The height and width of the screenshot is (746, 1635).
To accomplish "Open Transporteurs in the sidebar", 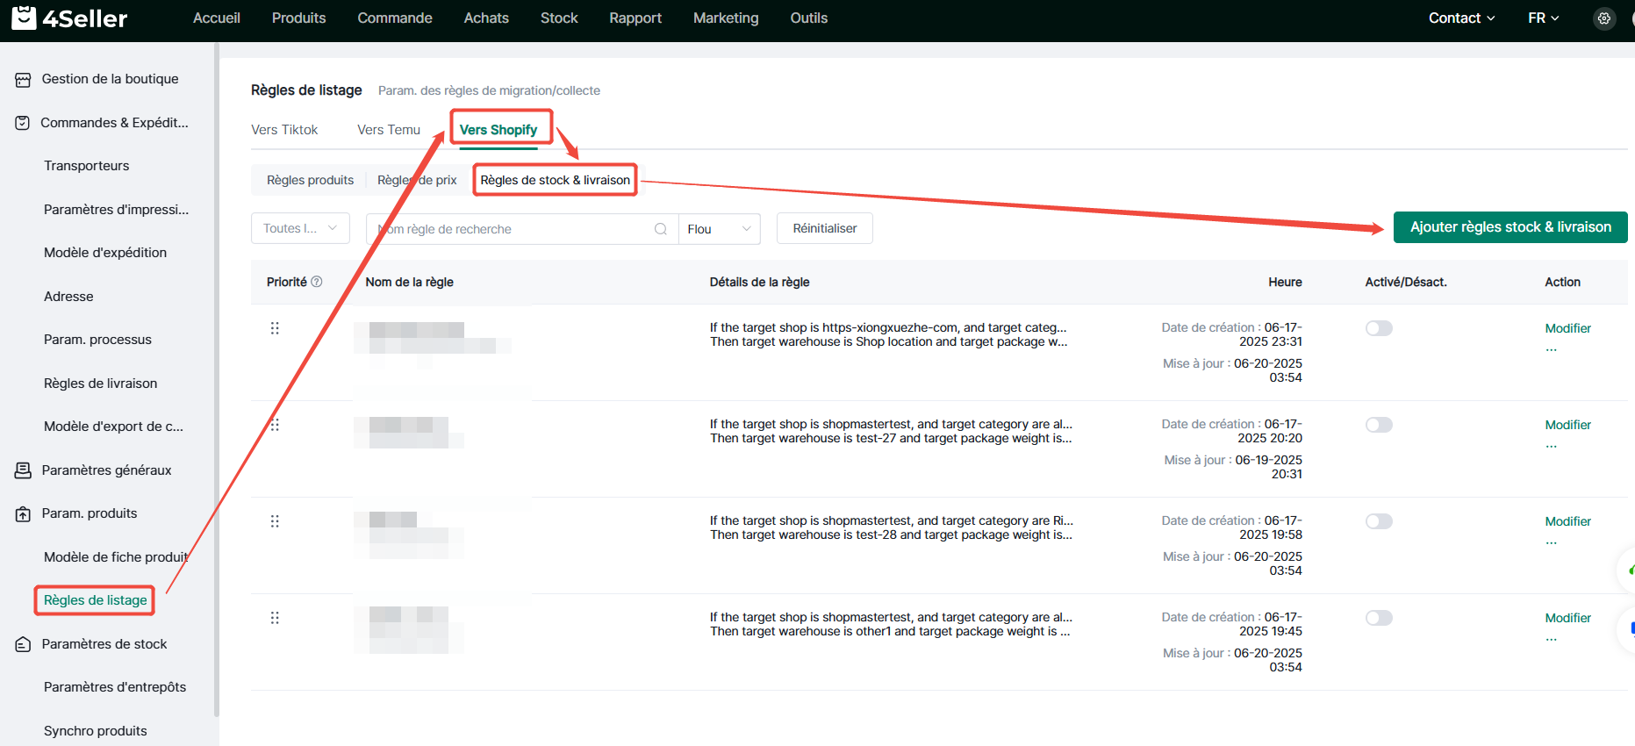I will 86,166.
